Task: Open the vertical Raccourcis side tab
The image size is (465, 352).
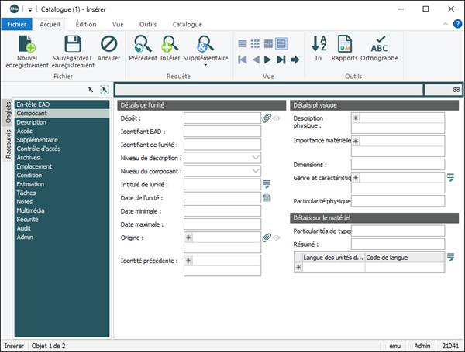Action: tap(8, 144)
